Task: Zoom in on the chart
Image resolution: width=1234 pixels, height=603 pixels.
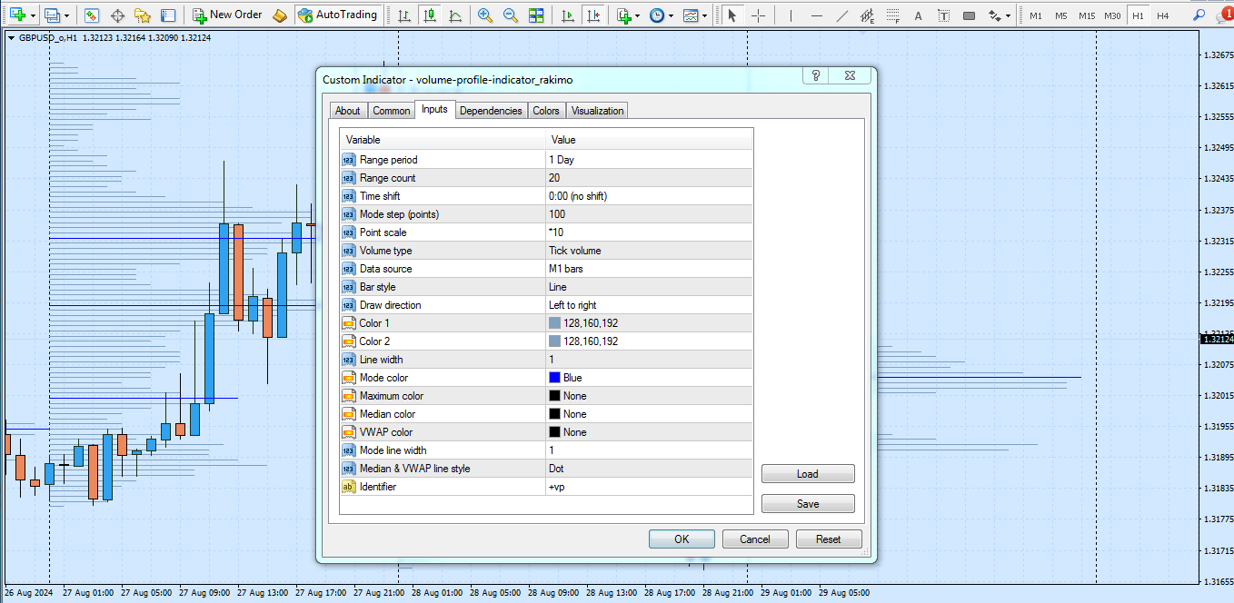Action: click(485, 15)
